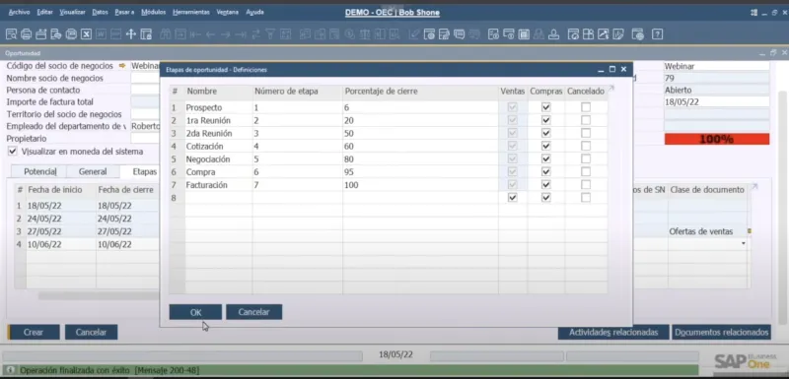
Task: Open the Pasar a menu
Action: point(125,12)
